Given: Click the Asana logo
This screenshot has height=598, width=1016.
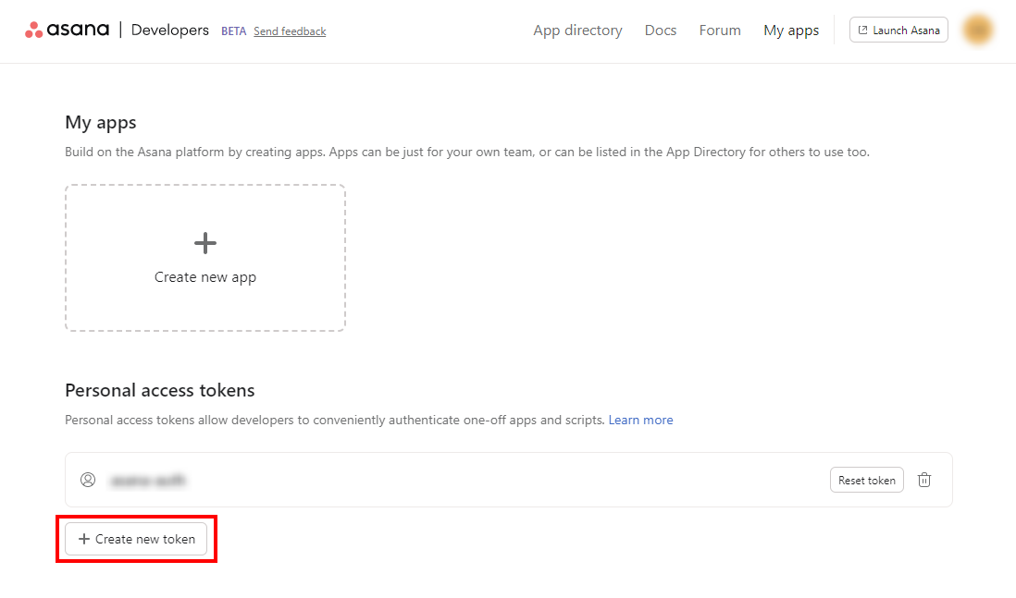Looking at the screenshot, I should (67, 30).
